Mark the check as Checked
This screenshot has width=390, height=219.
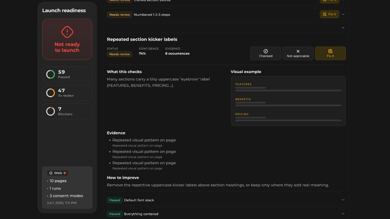pyautogui.click(x=265, y=53)
